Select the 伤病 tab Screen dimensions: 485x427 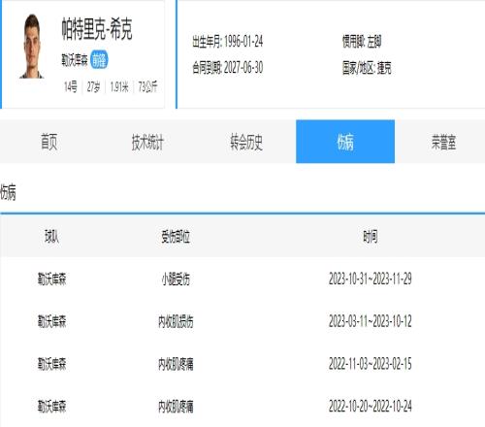(345, 142)
